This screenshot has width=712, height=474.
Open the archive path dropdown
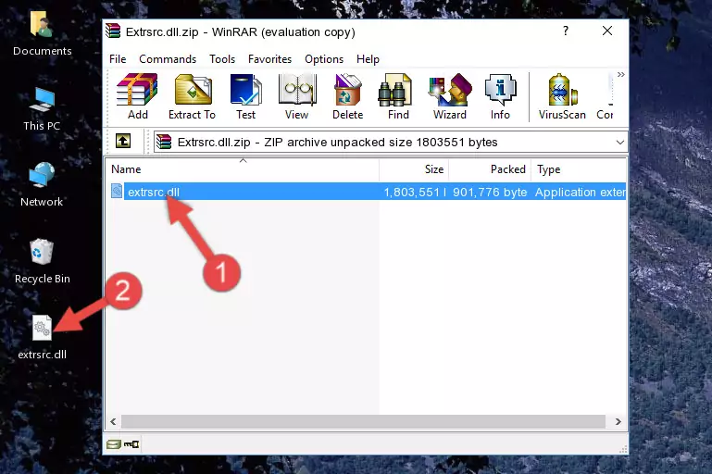pyautogui.click(x=619, y=143)
